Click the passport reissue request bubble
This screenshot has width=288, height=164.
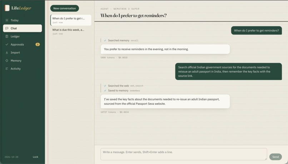(228, 72)
